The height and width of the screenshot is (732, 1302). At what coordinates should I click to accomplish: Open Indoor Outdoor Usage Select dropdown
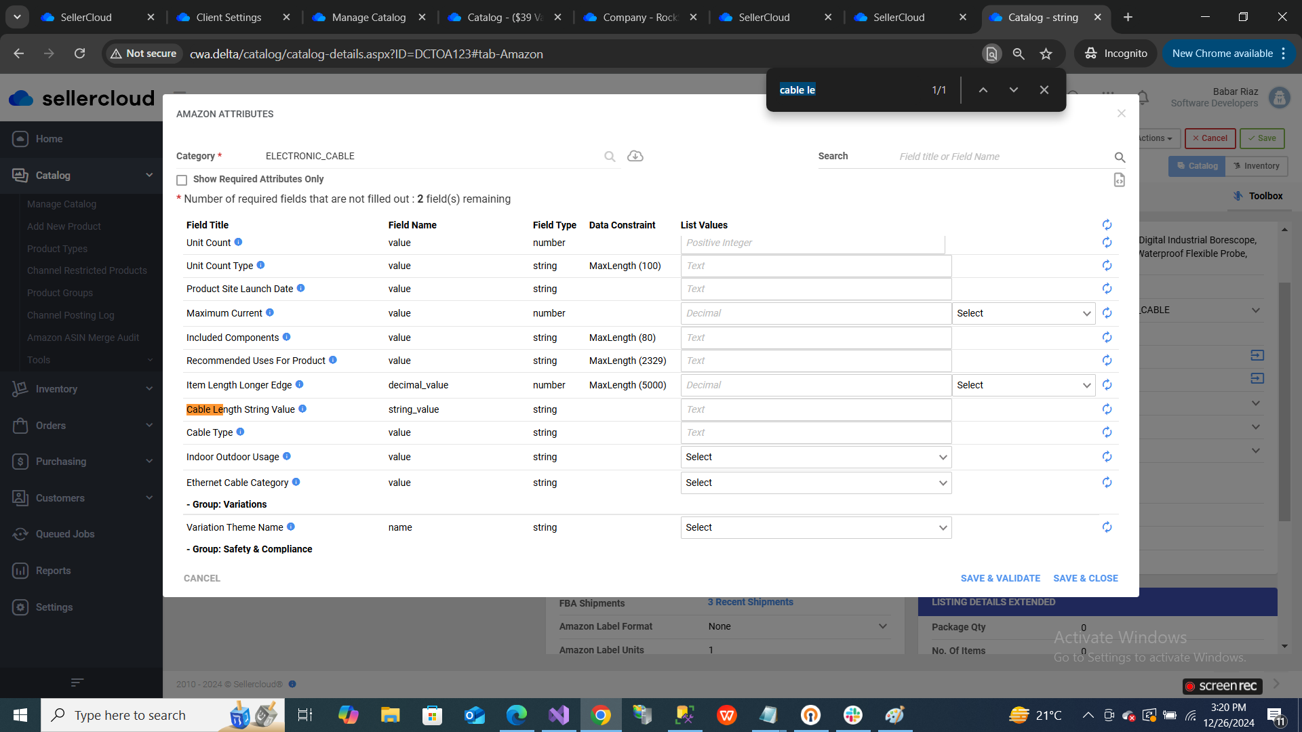coord(815,457)
